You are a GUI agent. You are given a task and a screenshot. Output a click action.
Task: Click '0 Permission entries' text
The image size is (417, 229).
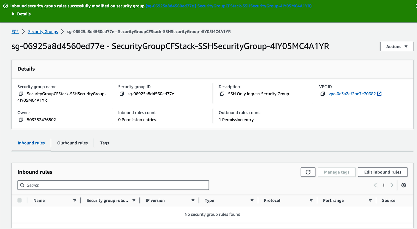(x=137, y=120)
